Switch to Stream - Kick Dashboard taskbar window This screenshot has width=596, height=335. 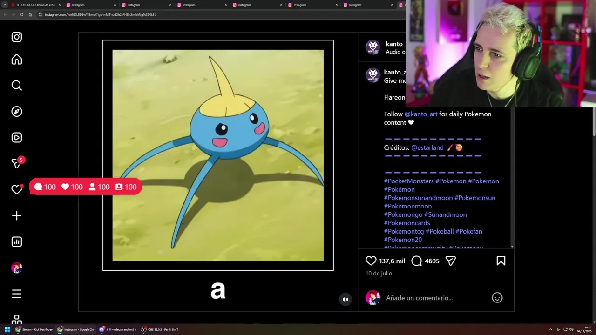pyautogui.click(x=34, y=329)
